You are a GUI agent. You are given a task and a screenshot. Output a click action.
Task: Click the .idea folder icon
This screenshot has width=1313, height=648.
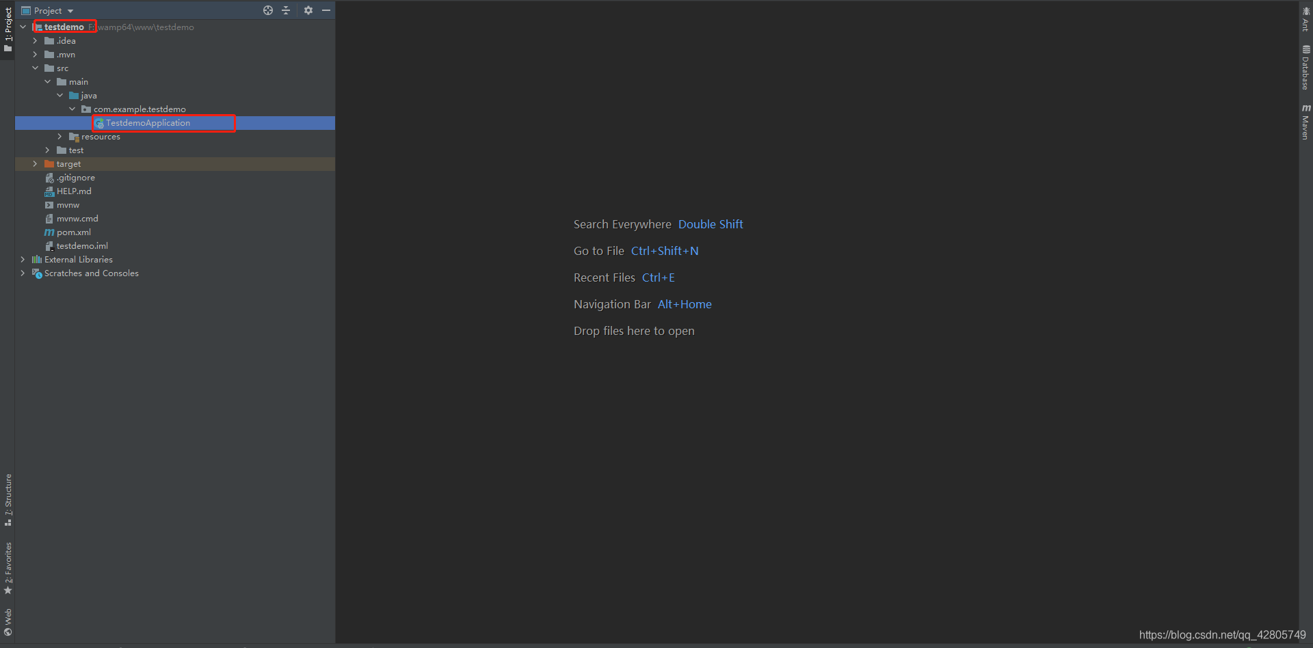[x=49, y=40]
